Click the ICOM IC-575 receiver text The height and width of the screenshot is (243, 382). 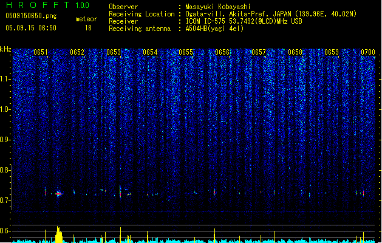[x=244, y=21]
